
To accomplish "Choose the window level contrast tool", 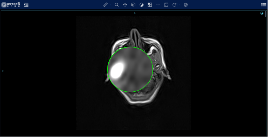I will click(142, 5).
